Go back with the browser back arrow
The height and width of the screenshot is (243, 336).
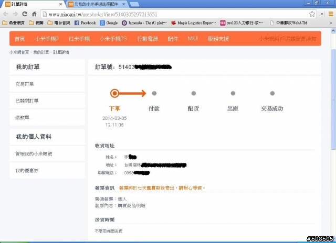[x=6, y=14]
